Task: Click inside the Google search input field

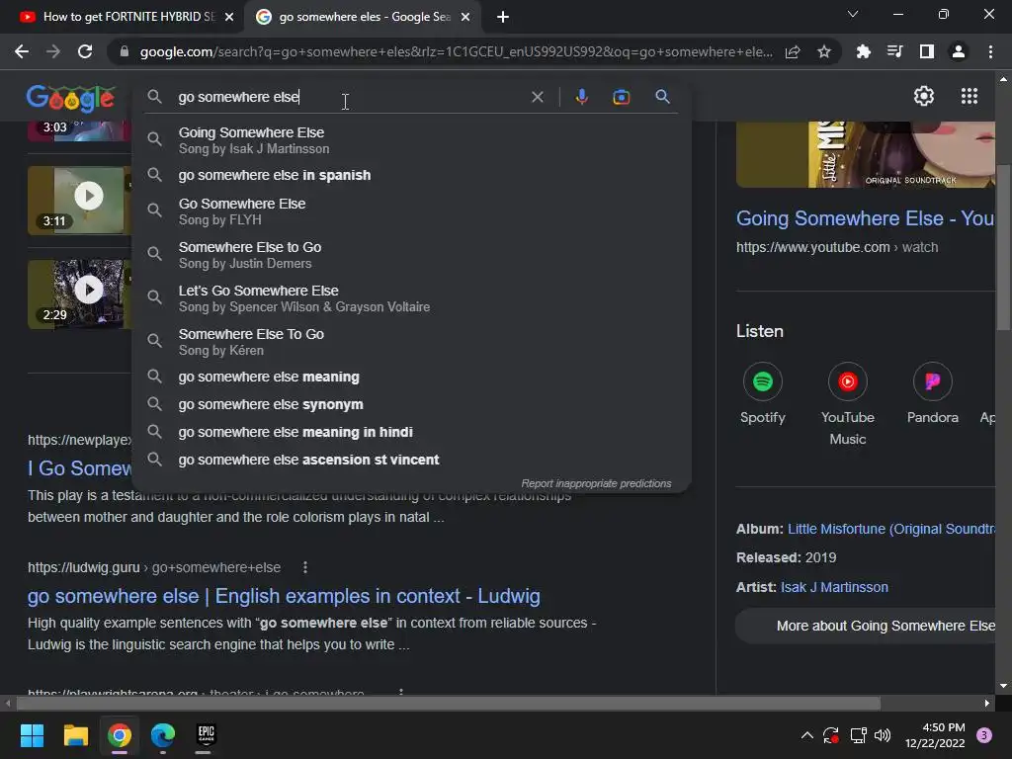Action: coord(349,97)
